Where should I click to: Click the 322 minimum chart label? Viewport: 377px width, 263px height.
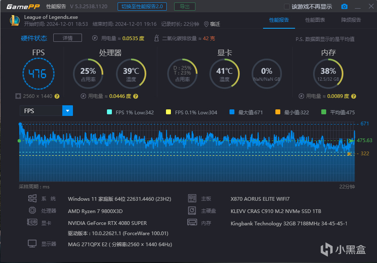[365, 154]
